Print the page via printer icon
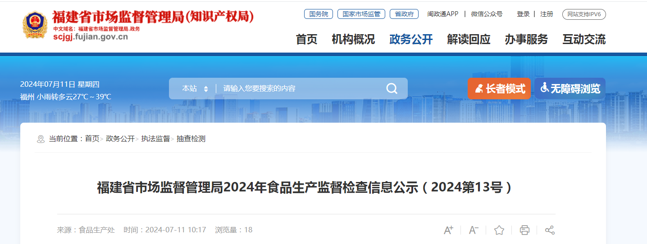 pos(524,230)
